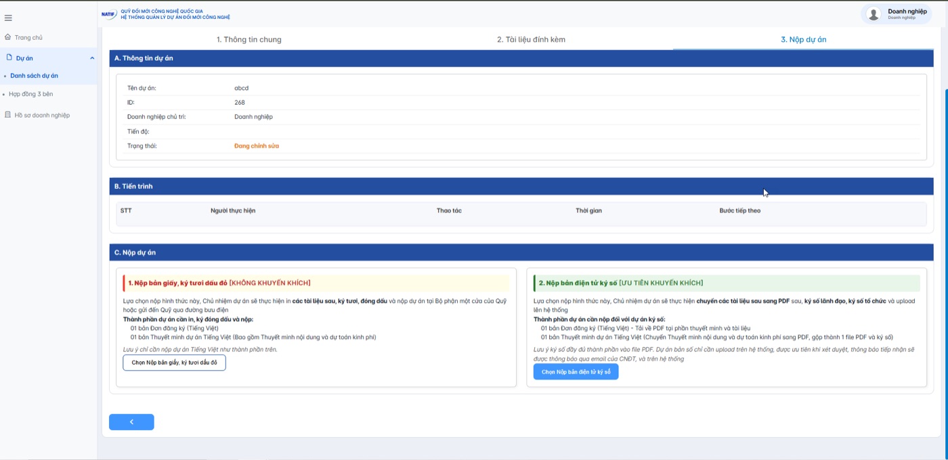Open Danh sách dự án in sidebar
Viewport: 948px width, 460px height.
click(x=34, y=76)
